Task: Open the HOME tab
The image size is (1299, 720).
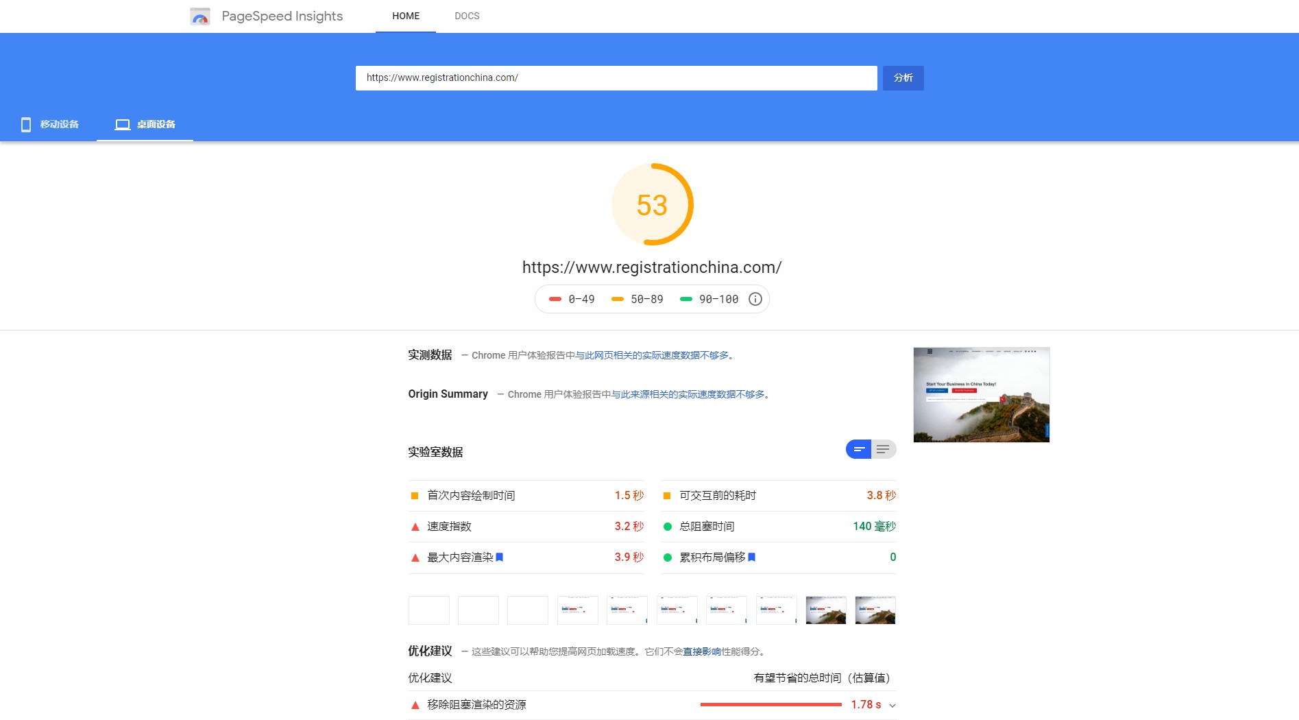Action: click(406, 16)
